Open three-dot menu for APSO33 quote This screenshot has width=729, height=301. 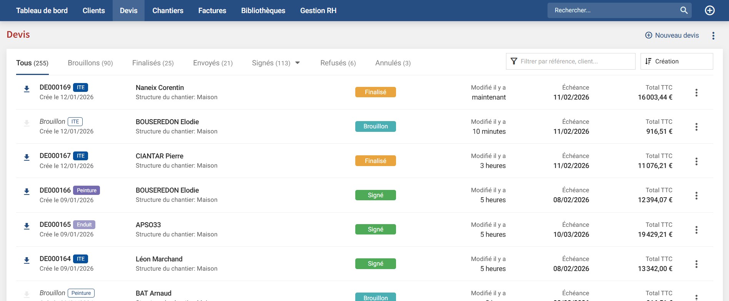(x=696, y=230)
